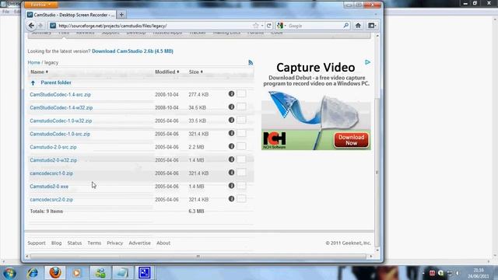Viewport: 498px width, 280px height.
Task: Click the Firefox forward arrow
Action: 40,26
